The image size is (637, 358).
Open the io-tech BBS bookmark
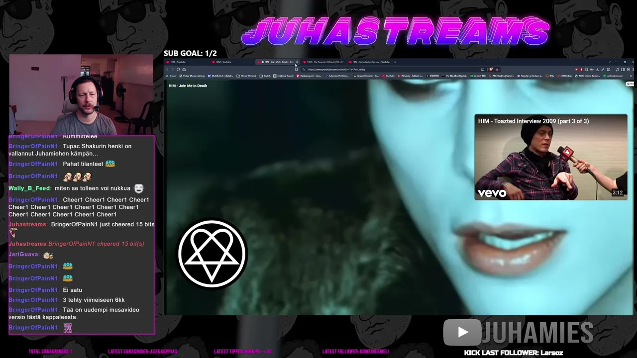(478, 76)
